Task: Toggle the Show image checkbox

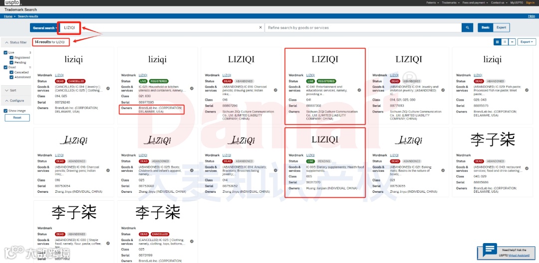Action: click(5, 111)
